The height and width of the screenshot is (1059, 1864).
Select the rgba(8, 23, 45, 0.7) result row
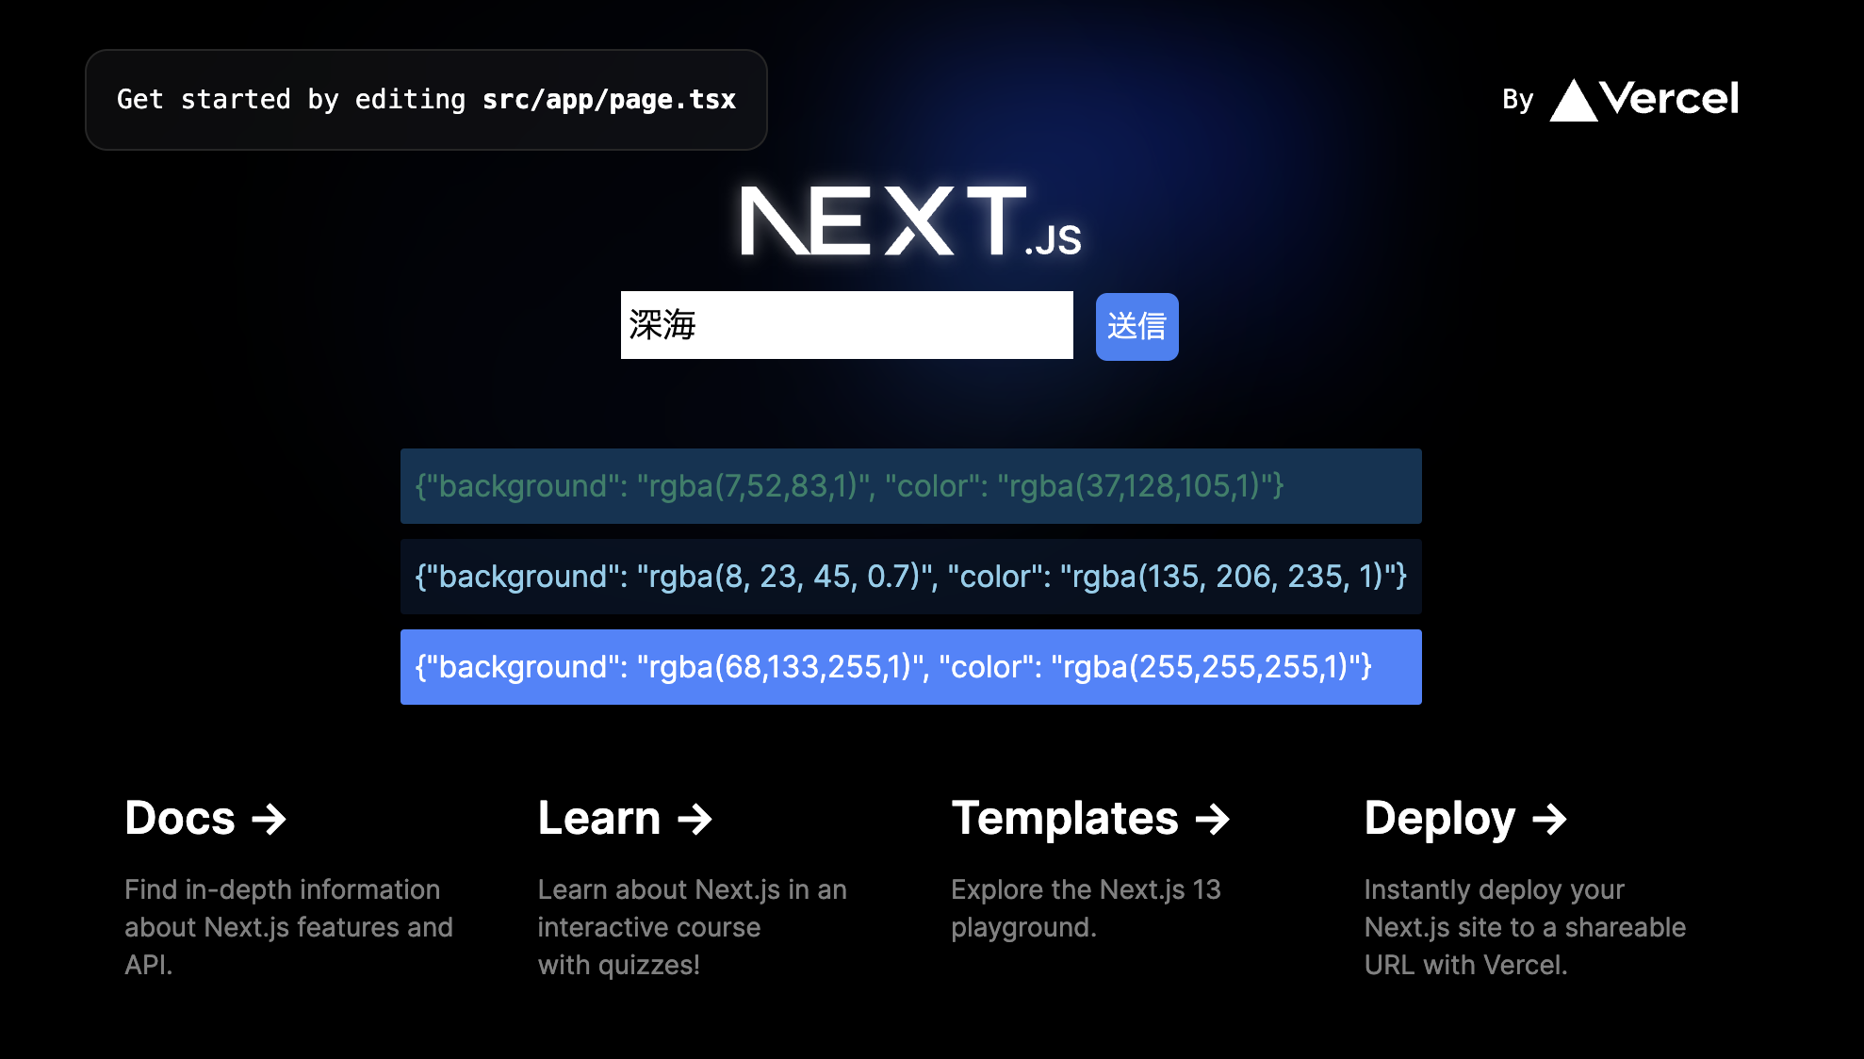coord(910,577)
